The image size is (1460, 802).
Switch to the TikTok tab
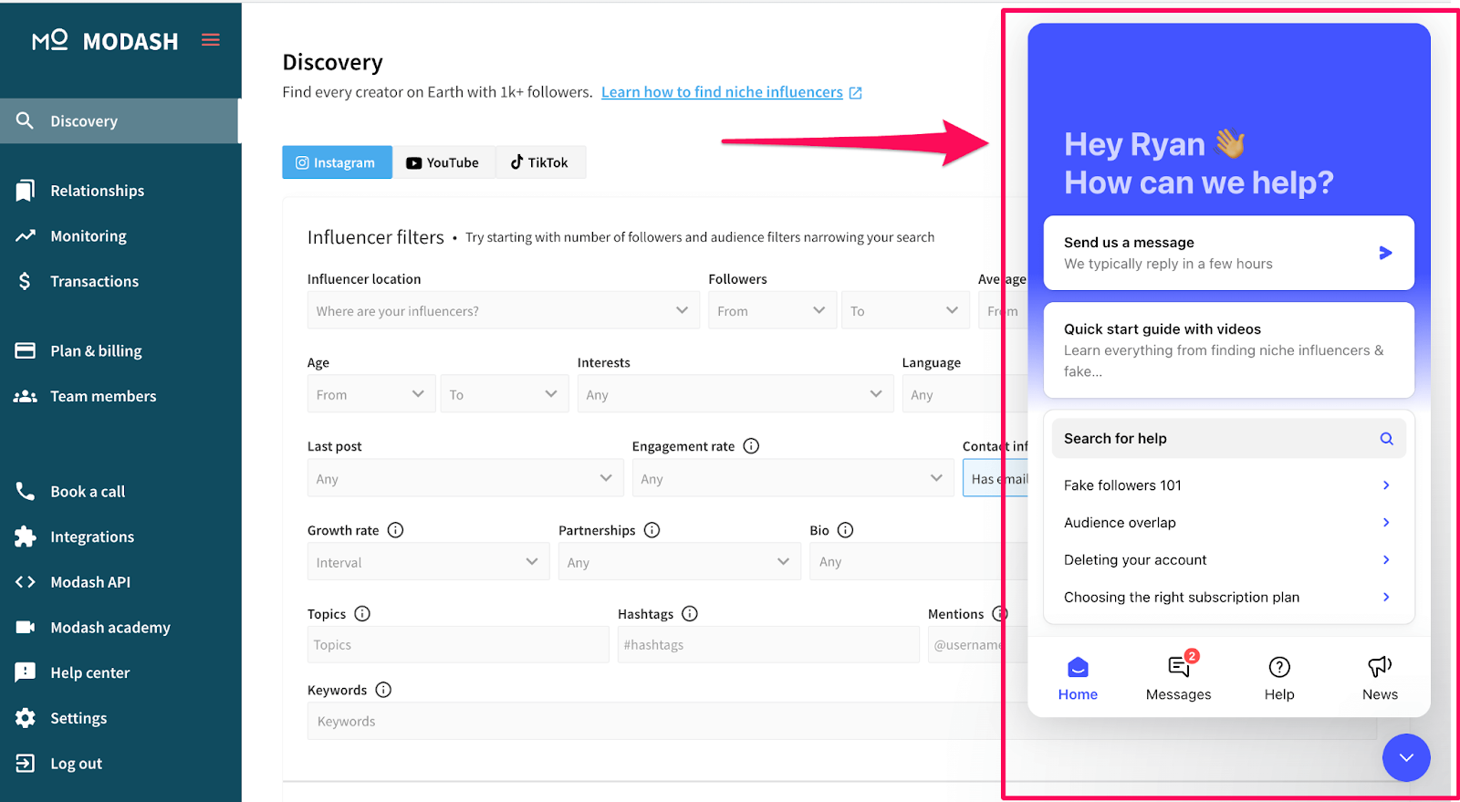click(x=539, y=162)
